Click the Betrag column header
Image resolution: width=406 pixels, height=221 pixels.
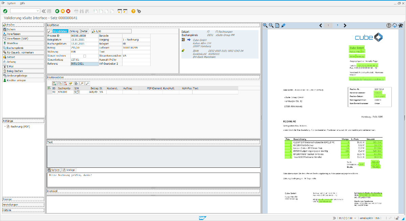89,88
